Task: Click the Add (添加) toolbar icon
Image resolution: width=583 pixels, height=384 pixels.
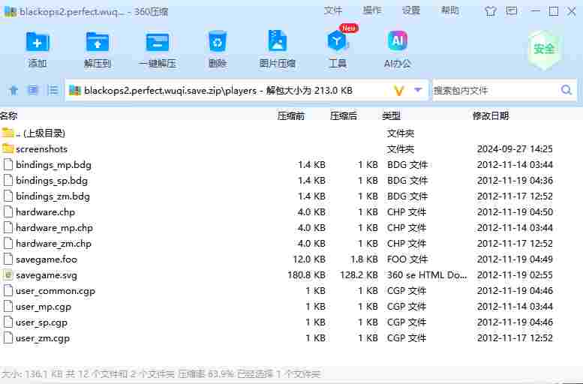Action: (x=38, y=41)
